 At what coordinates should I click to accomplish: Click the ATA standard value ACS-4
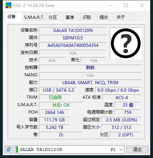point(122,98)
